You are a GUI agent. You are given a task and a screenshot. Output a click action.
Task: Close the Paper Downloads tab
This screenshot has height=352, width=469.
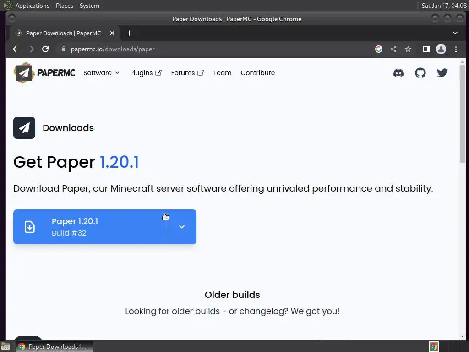tap(112, 33)
